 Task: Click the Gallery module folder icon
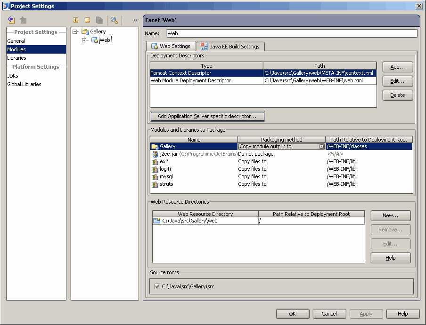pyautogui.click(x=84, y=31)
